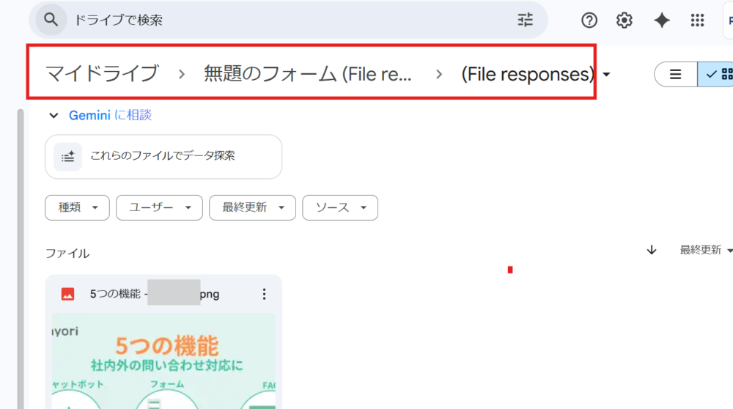Click the search magnifier icon

pyautogui.click(x=51, y=20)
